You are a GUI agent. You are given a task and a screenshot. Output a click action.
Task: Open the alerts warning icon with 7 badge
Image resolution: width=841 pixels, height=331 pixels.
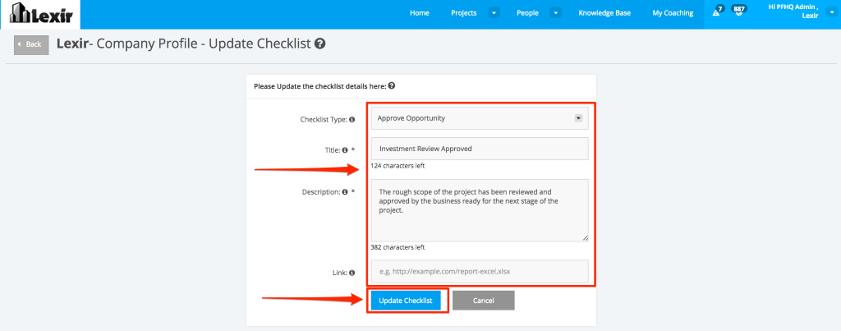point(716,11)
